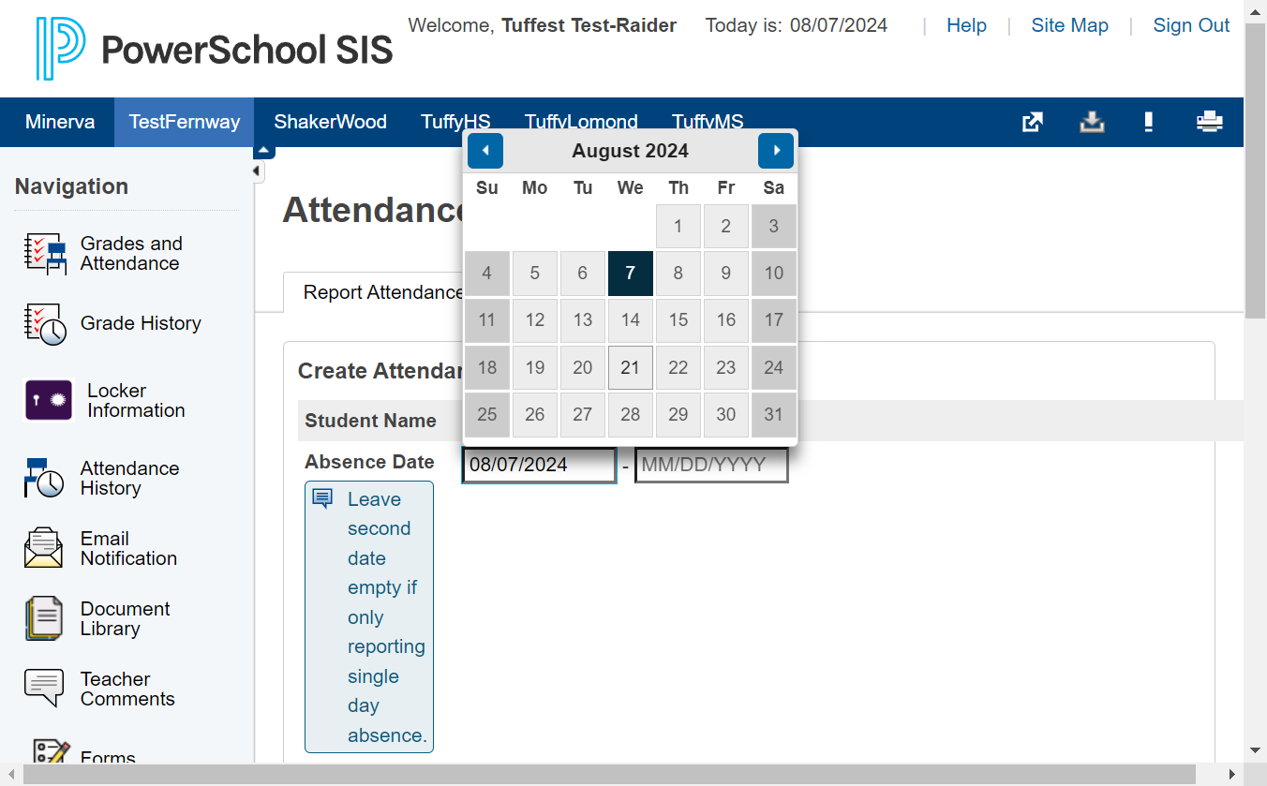Collapse the navigation panel left arrow
This screenshot has height=786, width=1267.
[257, 171]
